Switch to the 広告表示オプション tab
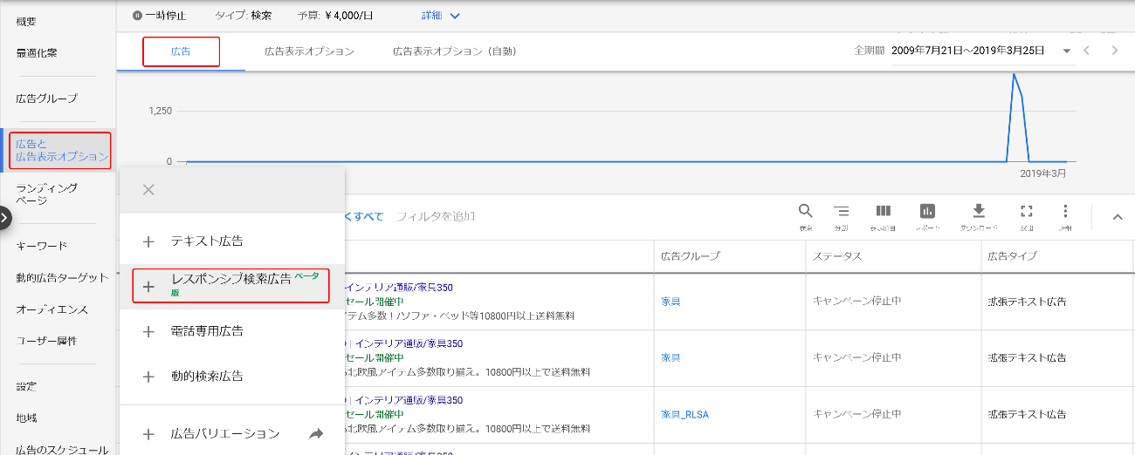The height and width of the screenshot is (455, 1135). click(309, 51)
